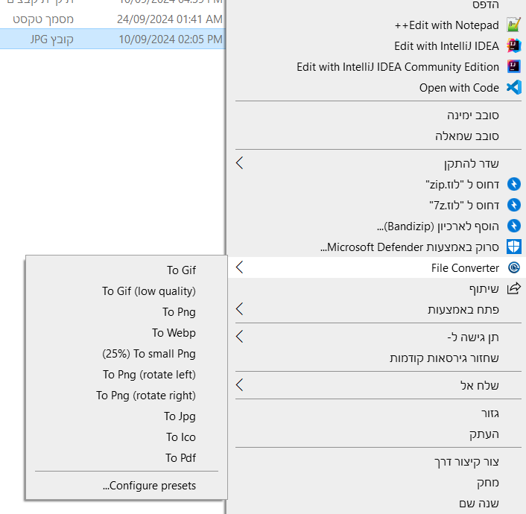Click Bandizip icon beside 'לוז.zip'
Screen dimensions: 526x514
click(513, 183)
